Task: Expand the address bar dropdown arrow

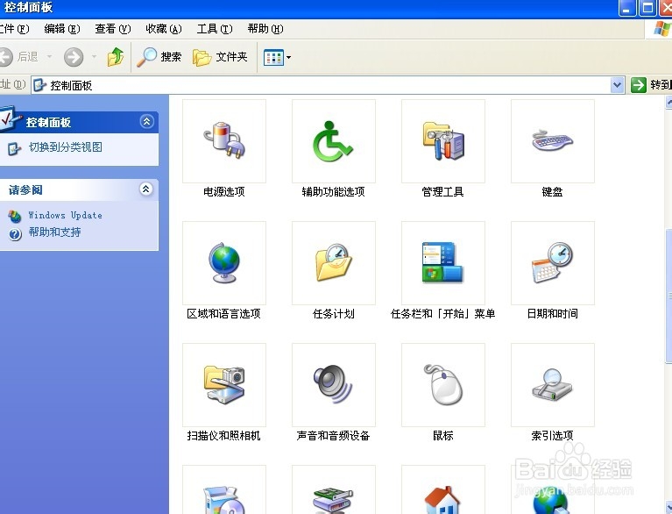Action: (617, 85)
